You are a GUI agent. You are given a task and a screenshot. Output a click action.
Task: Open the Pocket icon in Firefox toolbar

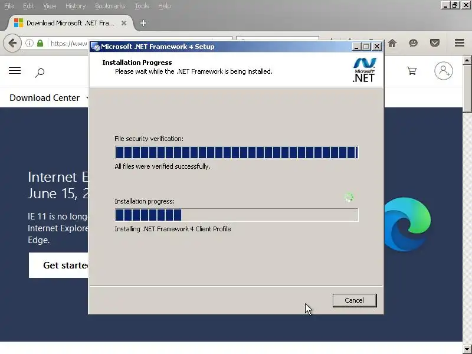coord(435,43)
